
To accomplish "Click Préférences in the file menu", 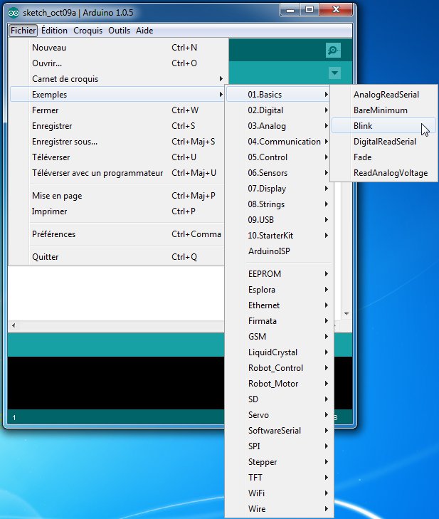I will [53, 234].
